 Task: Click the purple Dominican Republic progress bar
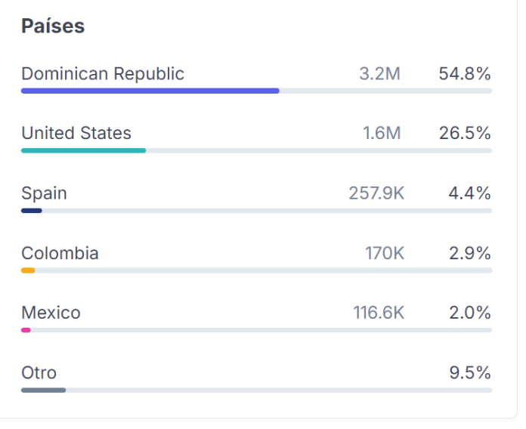(x=150, y=91)
